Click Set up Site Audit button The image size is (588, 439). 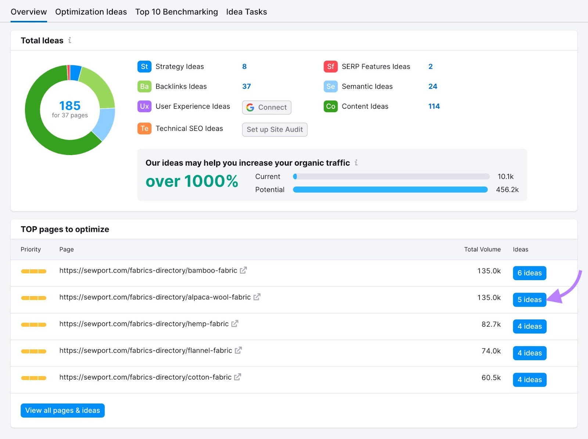275,129
